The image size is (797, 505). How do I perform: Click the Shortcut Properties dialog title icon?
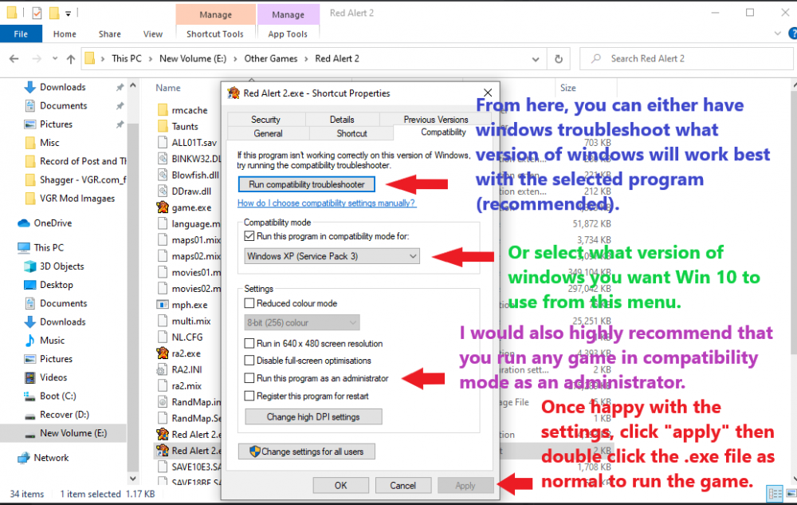point(234,93)
